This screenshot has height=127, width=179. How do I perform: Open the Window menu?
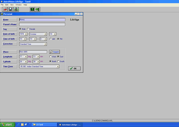[18, 5]
